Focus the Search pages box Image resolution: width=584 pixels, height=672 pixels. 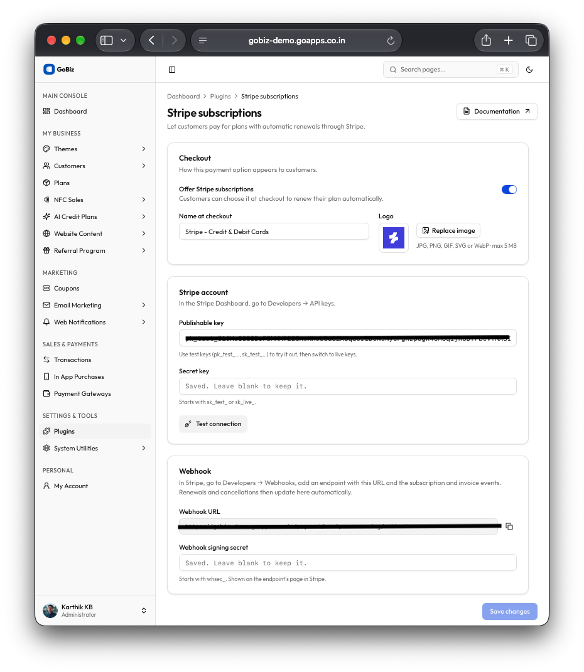point(450,70)
